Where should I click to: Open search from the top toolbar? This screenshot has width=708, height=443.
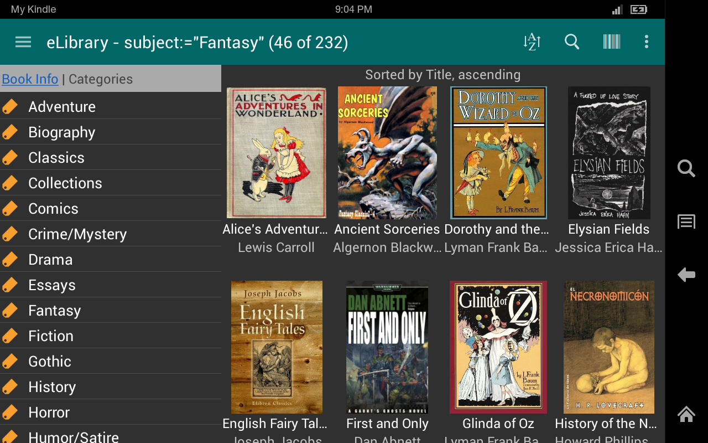[572, 42]
